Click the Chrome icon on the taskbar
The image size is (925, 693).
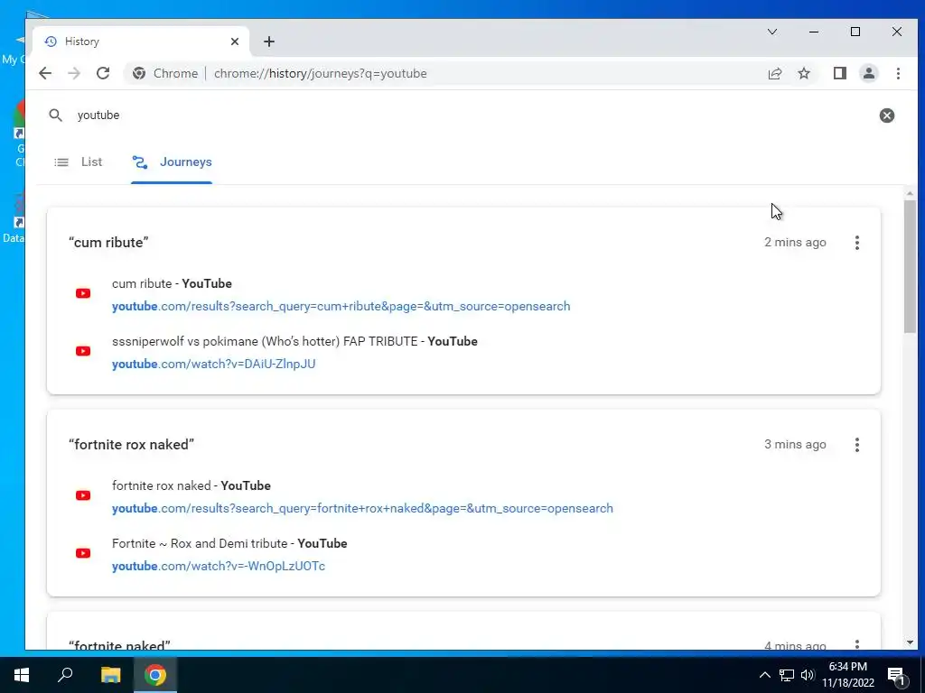(155, 675)
